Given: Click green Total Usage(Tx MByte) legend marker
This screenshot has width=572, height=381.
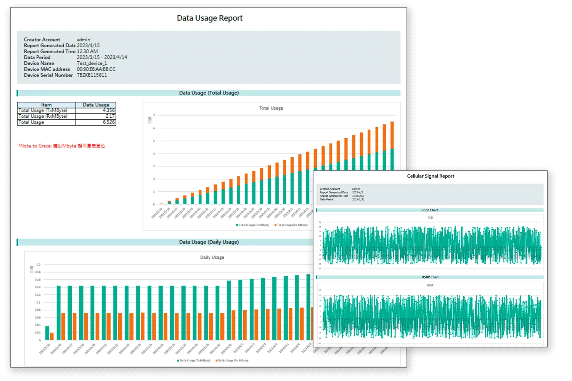Looking at the screenshot, I should (x=237, y=225).
